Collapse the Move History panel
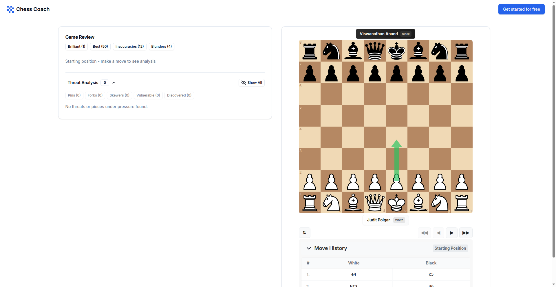The height and width of the screenshot is (287, 556). (309, 248)
